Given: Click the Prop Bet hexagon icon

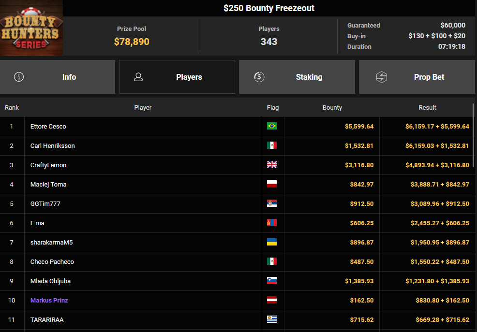Looking at the screenshot, I should click(x=382, y=77).
